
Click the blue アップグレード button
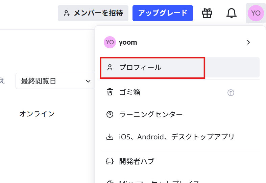click(x=163, y=13)
